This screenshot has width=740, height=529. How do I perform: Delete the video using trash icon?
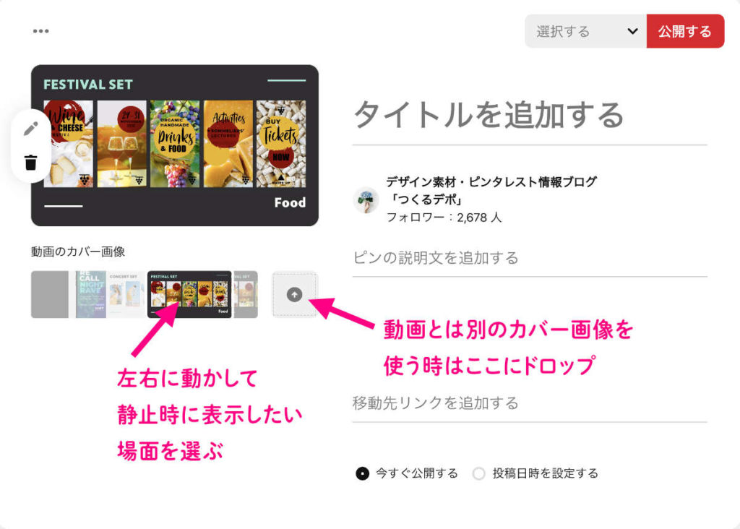[x=30, y=162]
